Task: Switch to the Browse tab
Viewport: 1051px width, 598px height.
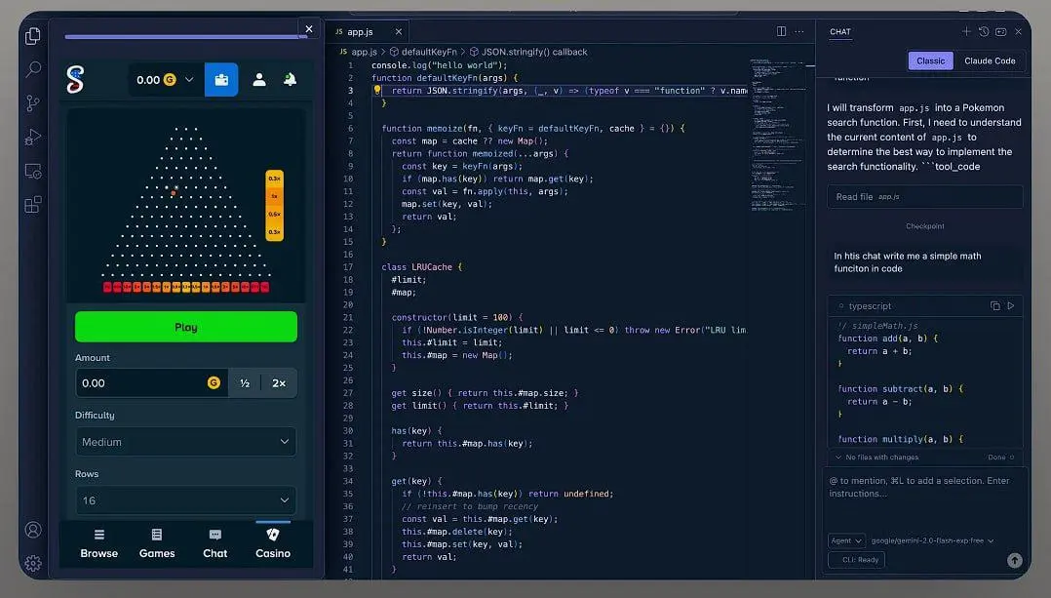Action: pyautogui.click(x=99, y=543)
